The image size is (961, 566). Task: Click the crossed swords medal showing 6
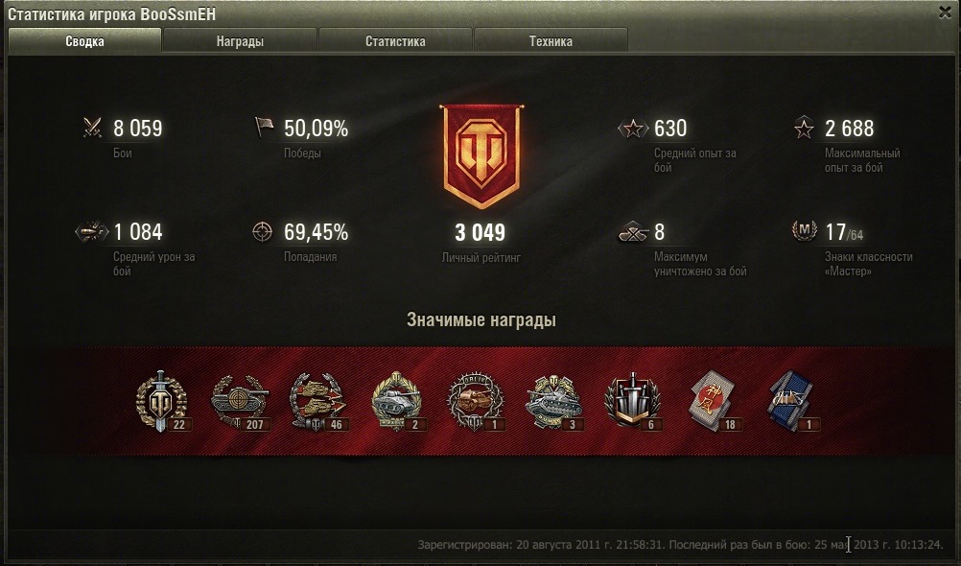click(633, 401)
